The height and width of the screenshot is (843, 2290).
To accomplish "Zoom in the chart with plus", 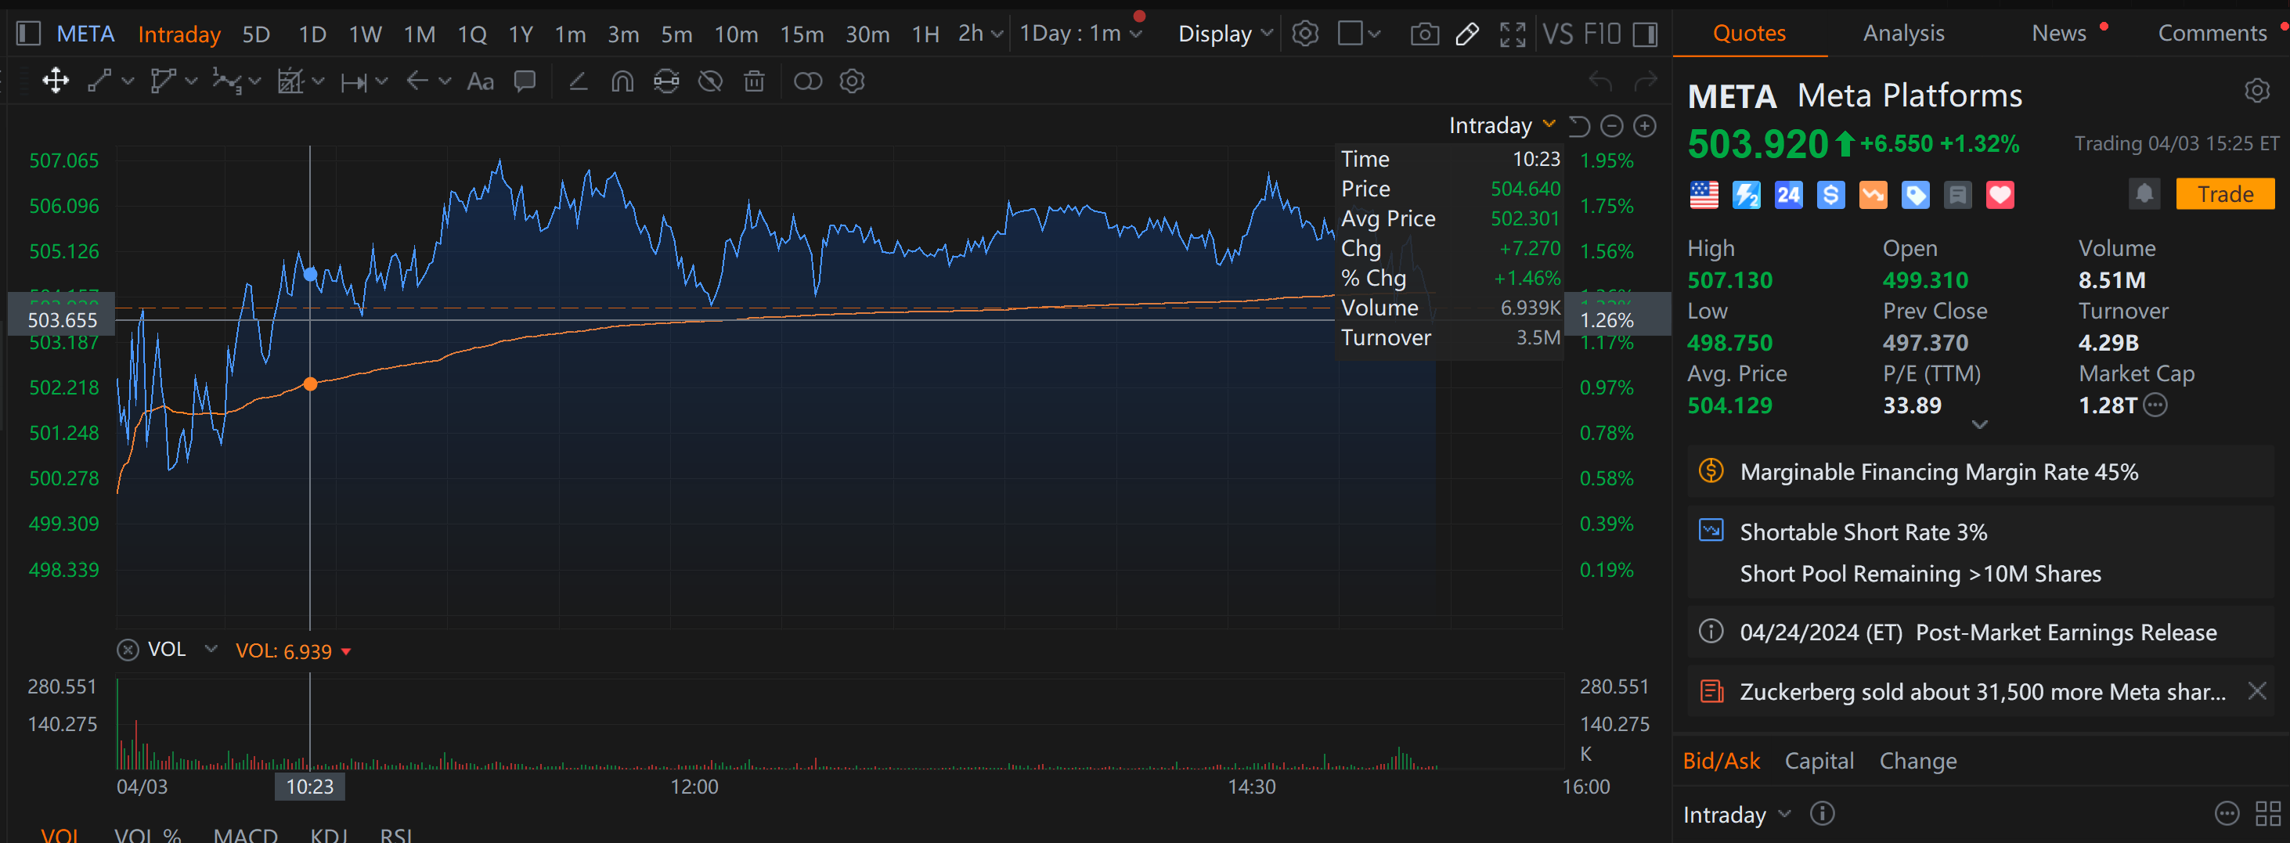I will 1645,126.
